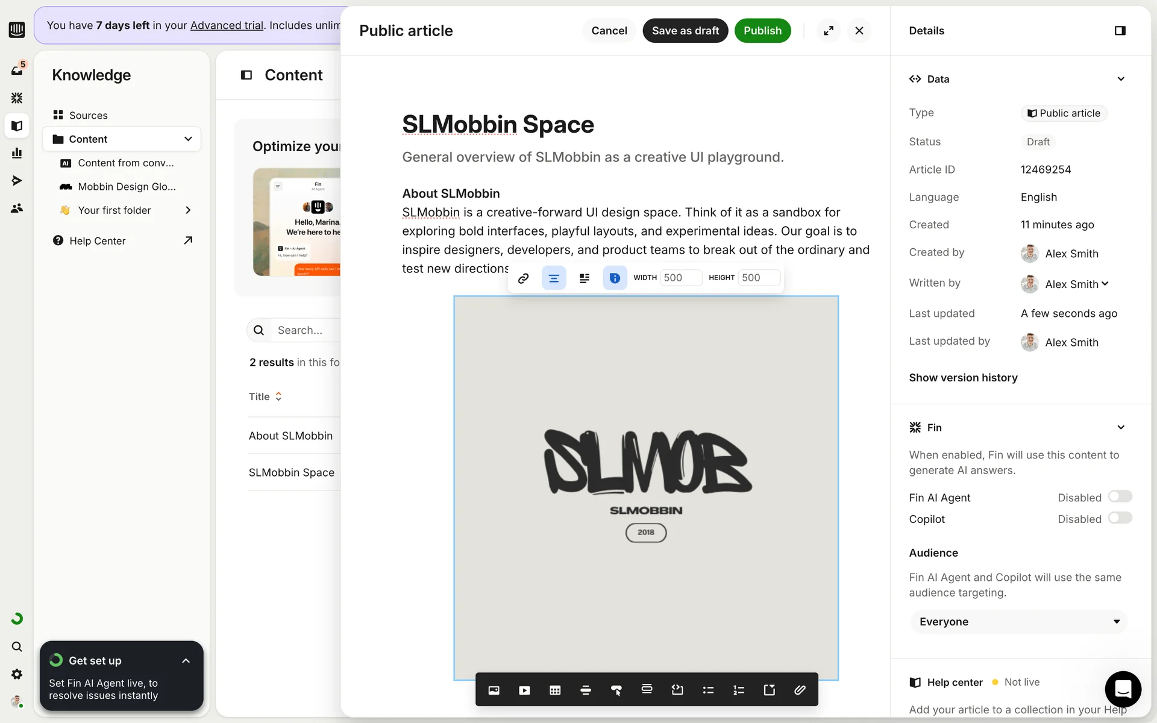This screenshot has height=723, width=1157.
Task: Open Sources in the Knowledge menu
Action: point(88,115)
